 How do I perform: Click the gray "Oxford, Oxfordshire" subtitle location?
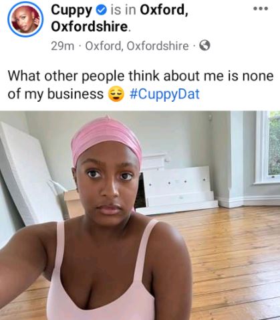(137, 46)
